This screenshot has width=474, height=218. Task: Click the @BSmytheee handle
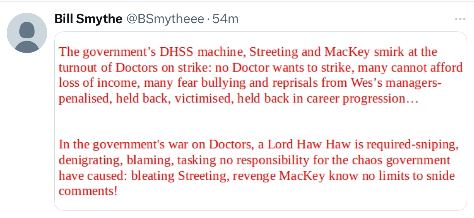pos(165,19)
